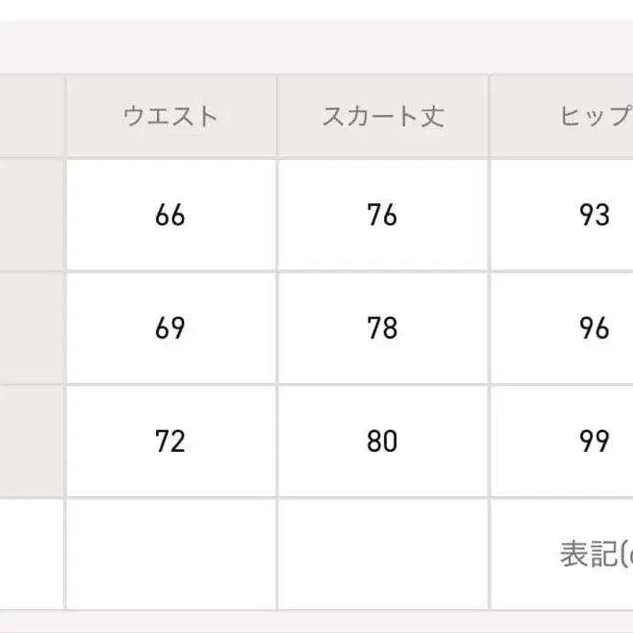Select the waist value 66 cell
The width and height of the screenshot is (633, 633).
pos(170,215)
